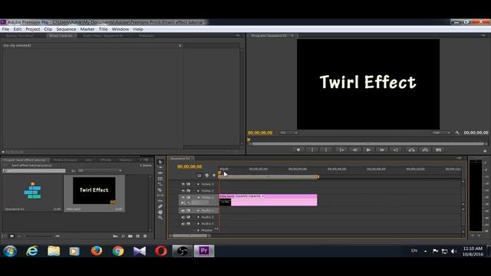Open the Marker menu
Screen dimensions: 491x276
(87, 29)
